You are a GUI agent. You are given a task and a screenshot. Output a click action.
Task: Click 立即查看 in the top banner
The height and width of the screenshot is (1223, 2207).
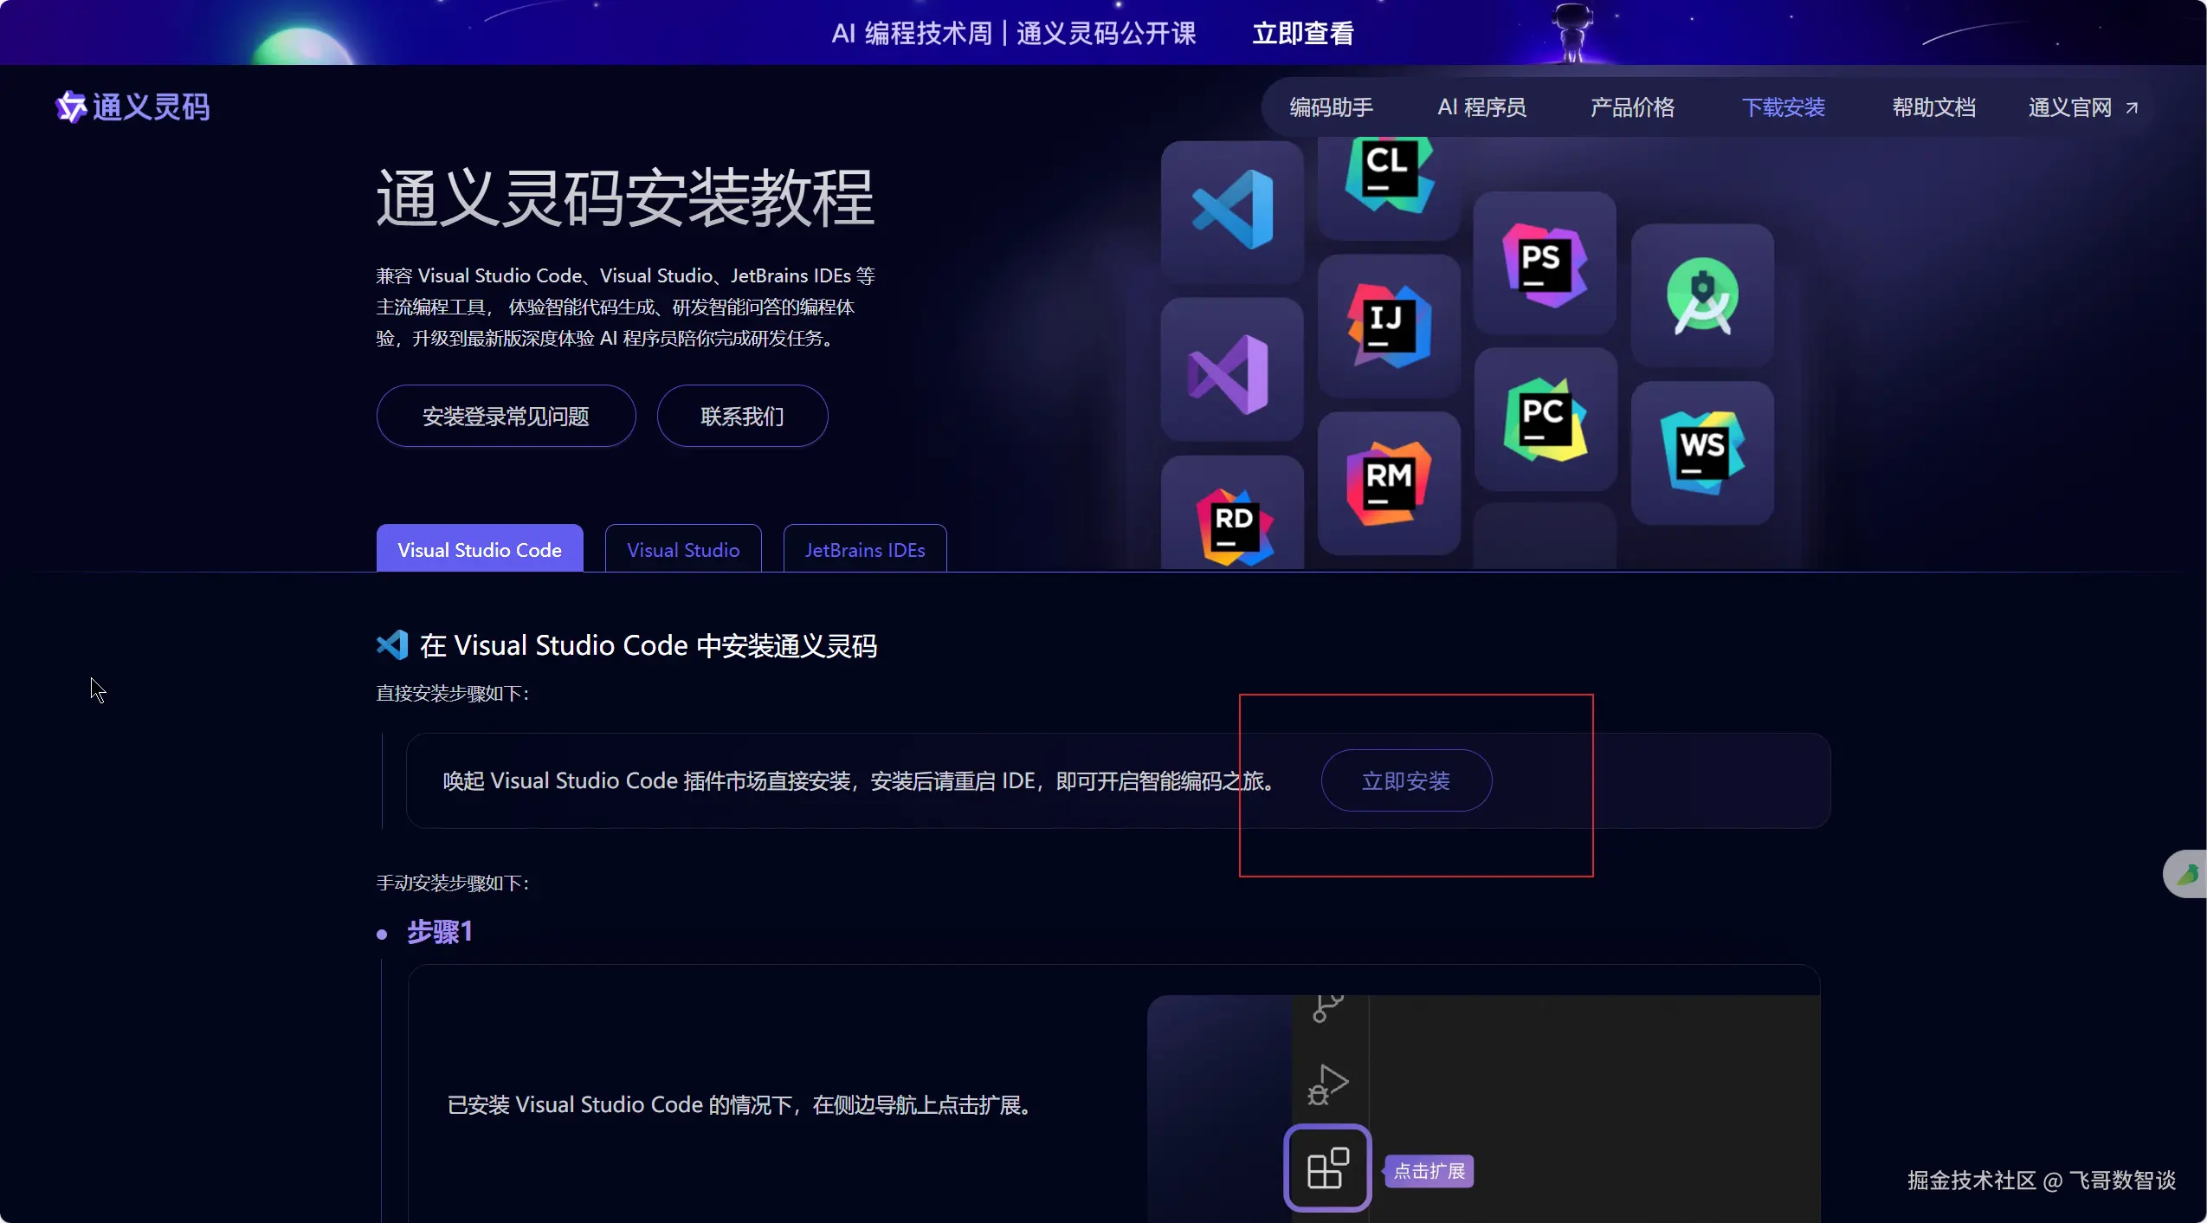tap(1302, 33)
